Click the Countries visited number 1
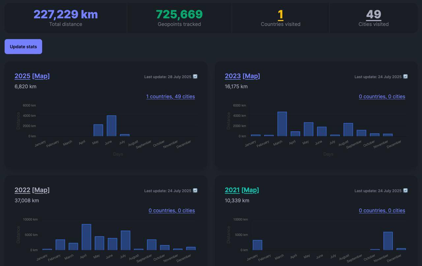 (281, 15)
